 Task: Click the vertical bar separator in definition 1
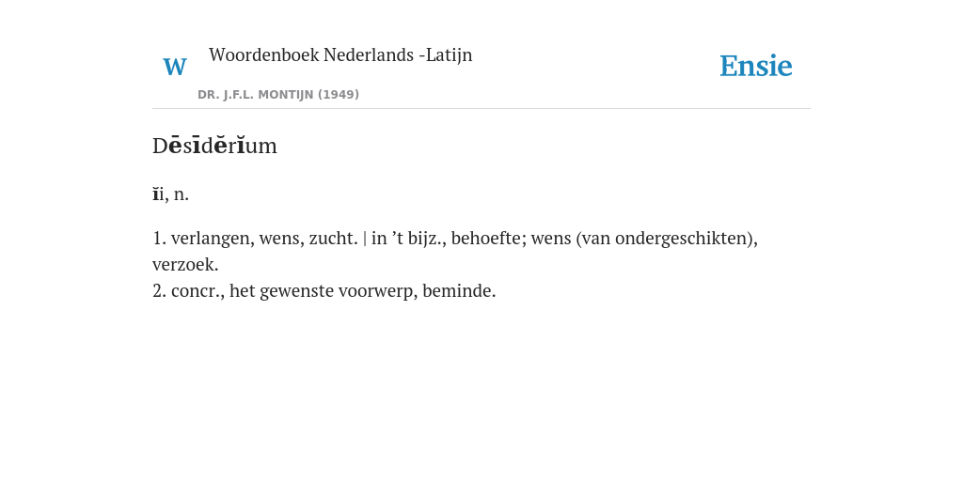[x=365, y=239]
